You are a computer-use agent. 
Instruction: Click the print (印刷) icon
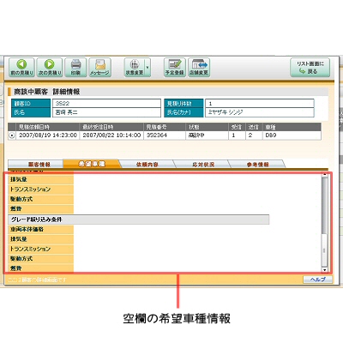point(75,68)
